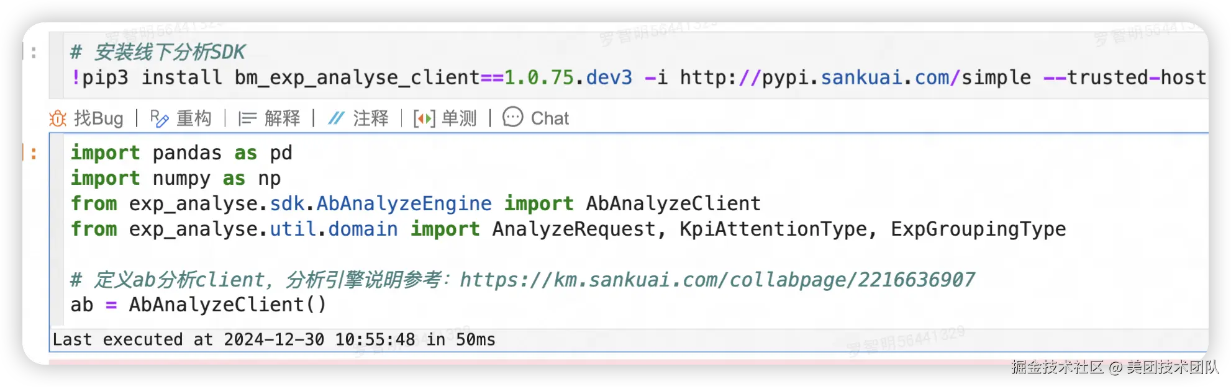Click the bug icon for 找Bug

[x=58, y=118]
